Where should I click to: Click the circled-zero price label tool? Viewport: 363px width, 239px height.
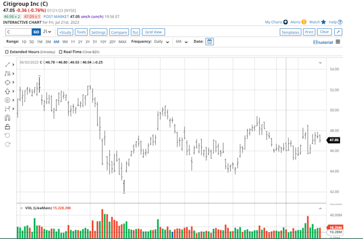(x=8, y=100)
